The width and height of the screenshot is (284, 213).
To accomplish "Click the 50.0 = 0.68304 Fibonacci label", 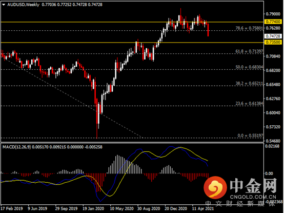I will [249, 67].
